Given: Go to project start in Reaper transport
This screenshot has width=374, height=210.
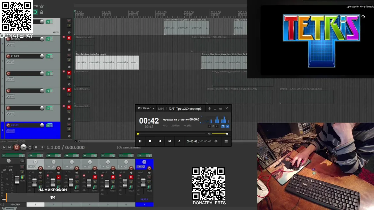Looking at the screenshot, I should pyautogui.click(x=4, y=147).
